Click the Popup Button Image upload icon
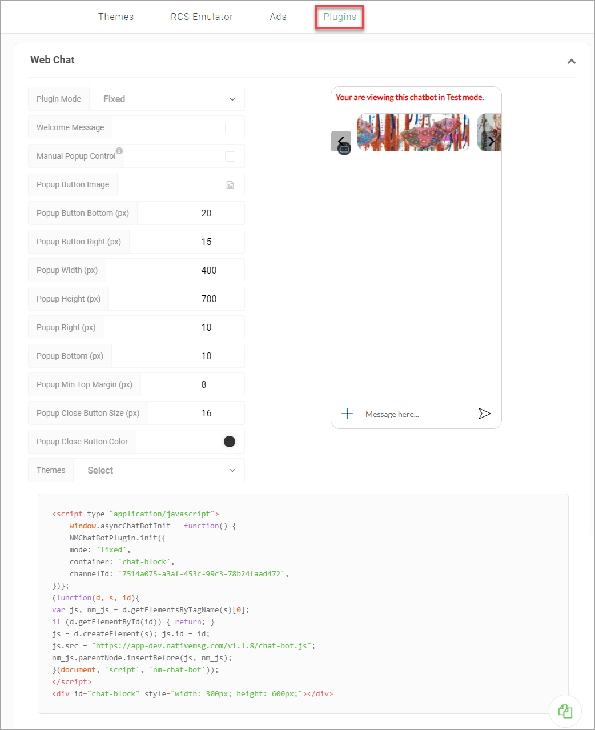 tap(230, 185)
